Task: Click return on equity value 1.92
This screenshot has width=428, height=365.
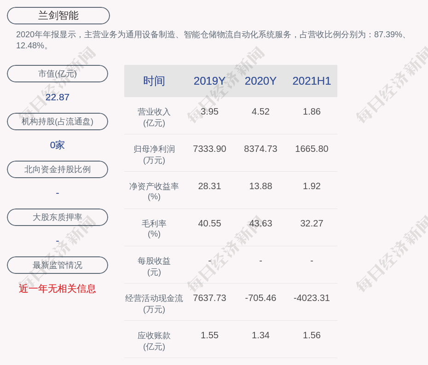Action: [x=312, y=186]
